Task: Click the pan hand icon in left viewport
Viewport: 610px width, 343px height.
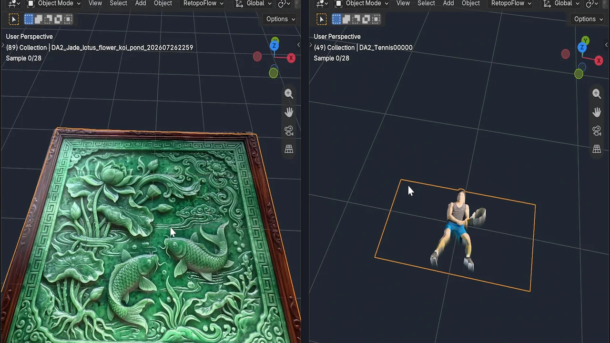Action: [x=289, y=112]
